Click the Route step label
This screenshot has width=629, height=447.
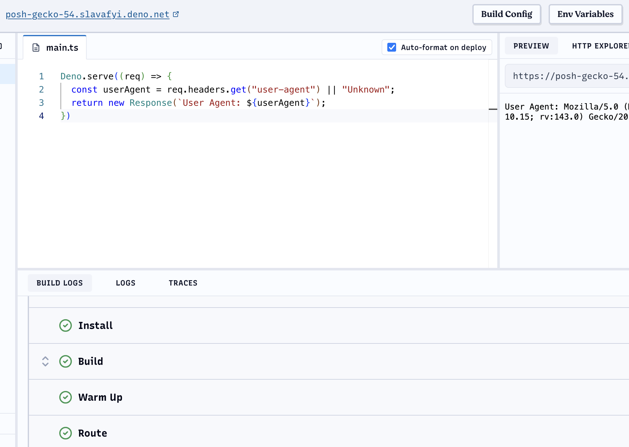(x=93, y=433)
